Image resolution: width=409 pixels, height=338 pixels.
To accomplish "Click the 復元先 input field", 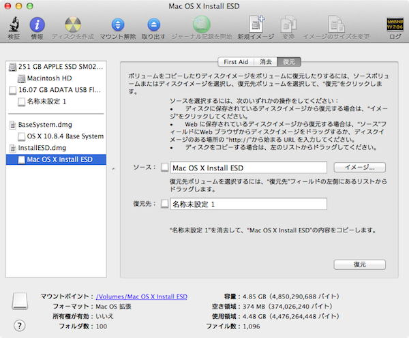I will pos(248,204).
